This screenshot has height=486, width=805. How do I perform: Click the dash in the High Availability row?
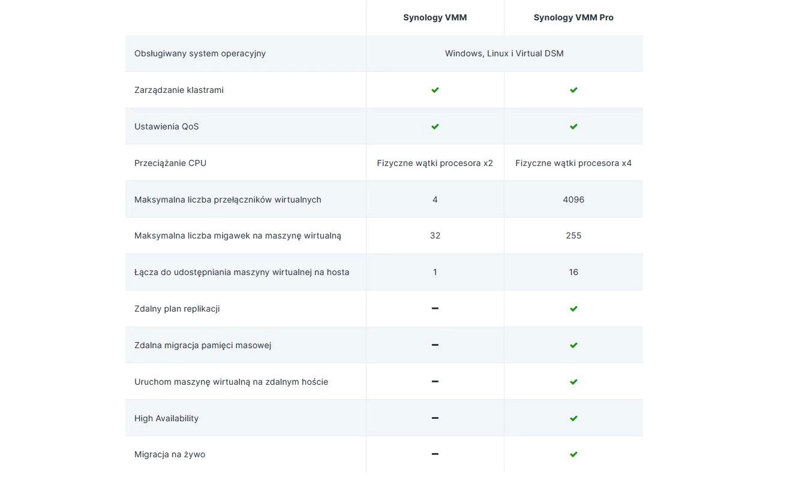click(x=435, y=418)
